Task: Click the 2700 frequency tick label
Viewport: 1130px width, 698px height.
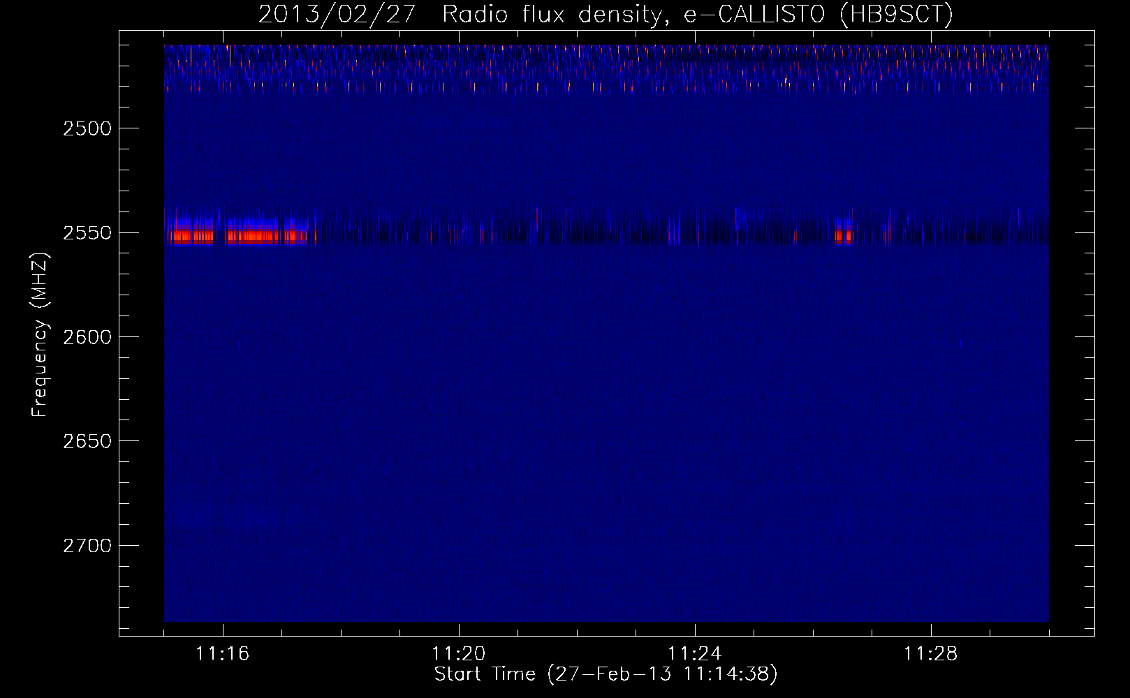Action: [87, 546]
